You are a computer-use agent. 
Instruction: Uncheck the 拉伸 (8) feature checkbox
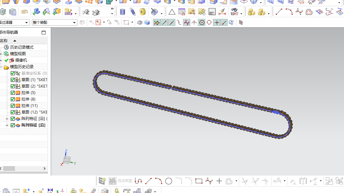pos(13,99)
